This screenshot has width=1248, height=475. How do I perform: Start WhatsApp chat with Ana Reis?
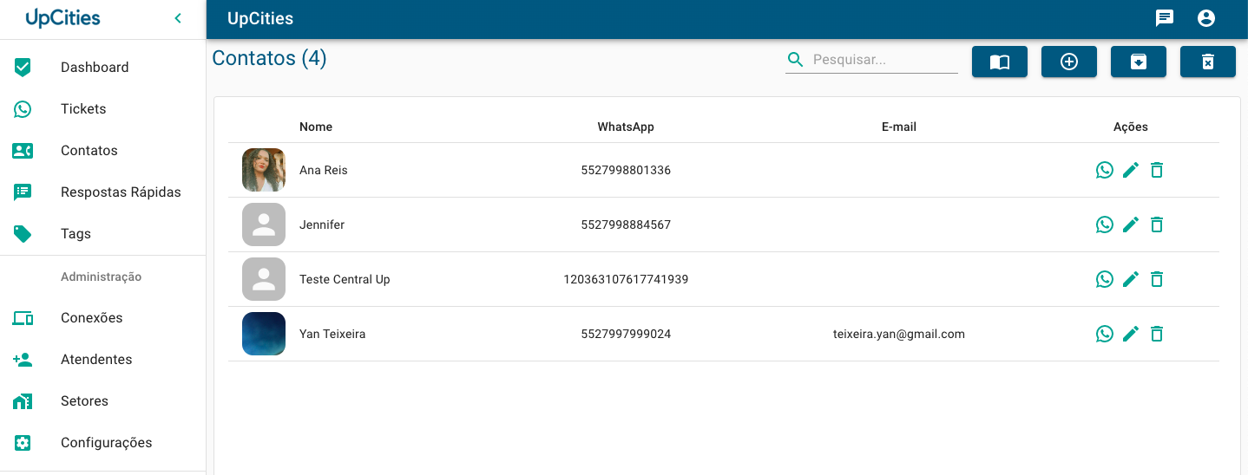(x=1105, y=170)
